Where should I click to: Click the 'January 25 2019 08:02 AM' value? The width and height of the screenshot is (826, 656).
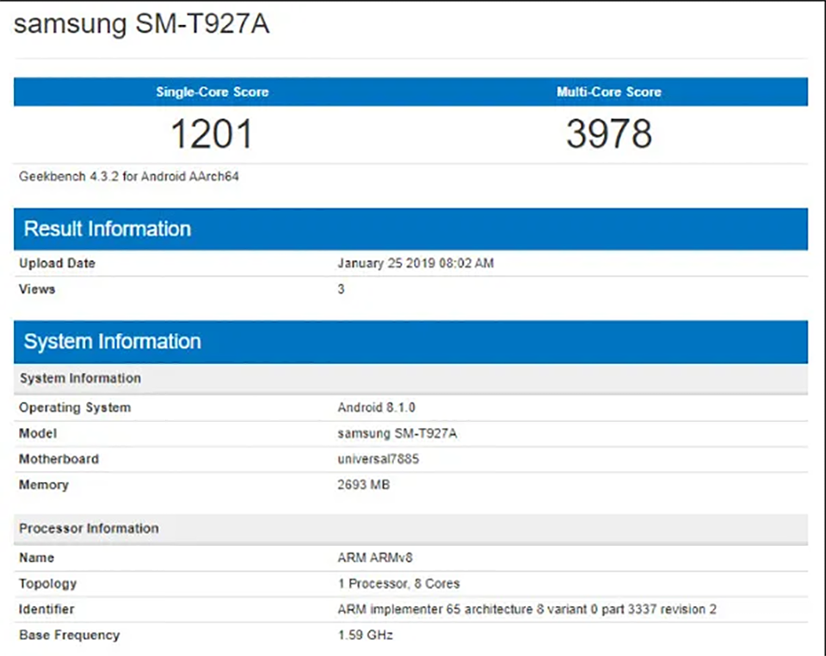pos(416,263)
